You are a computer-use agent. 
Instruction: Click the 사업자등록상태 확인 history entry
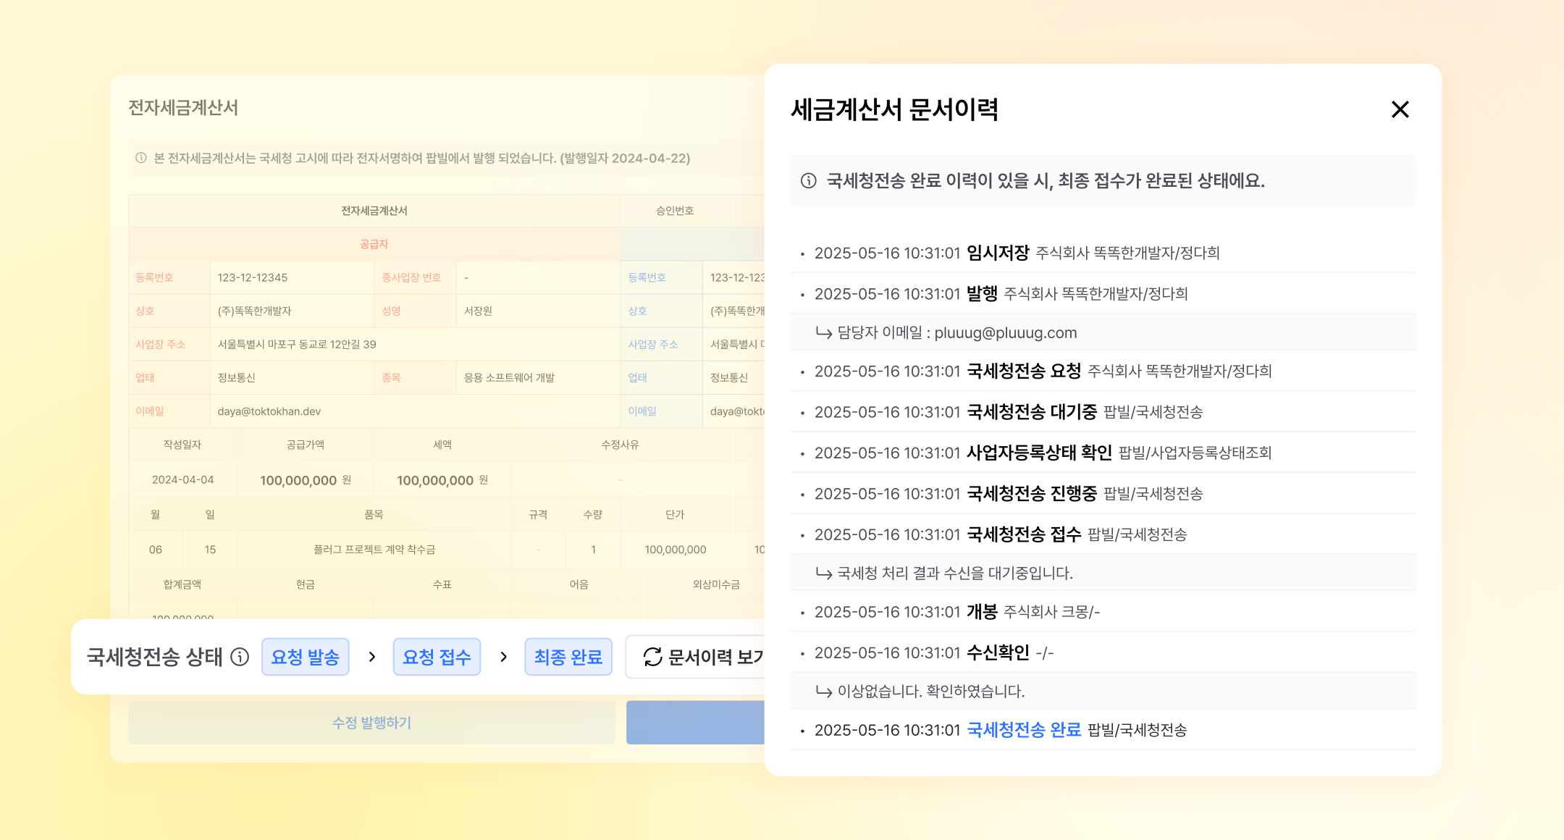(x=1039, y=453)
